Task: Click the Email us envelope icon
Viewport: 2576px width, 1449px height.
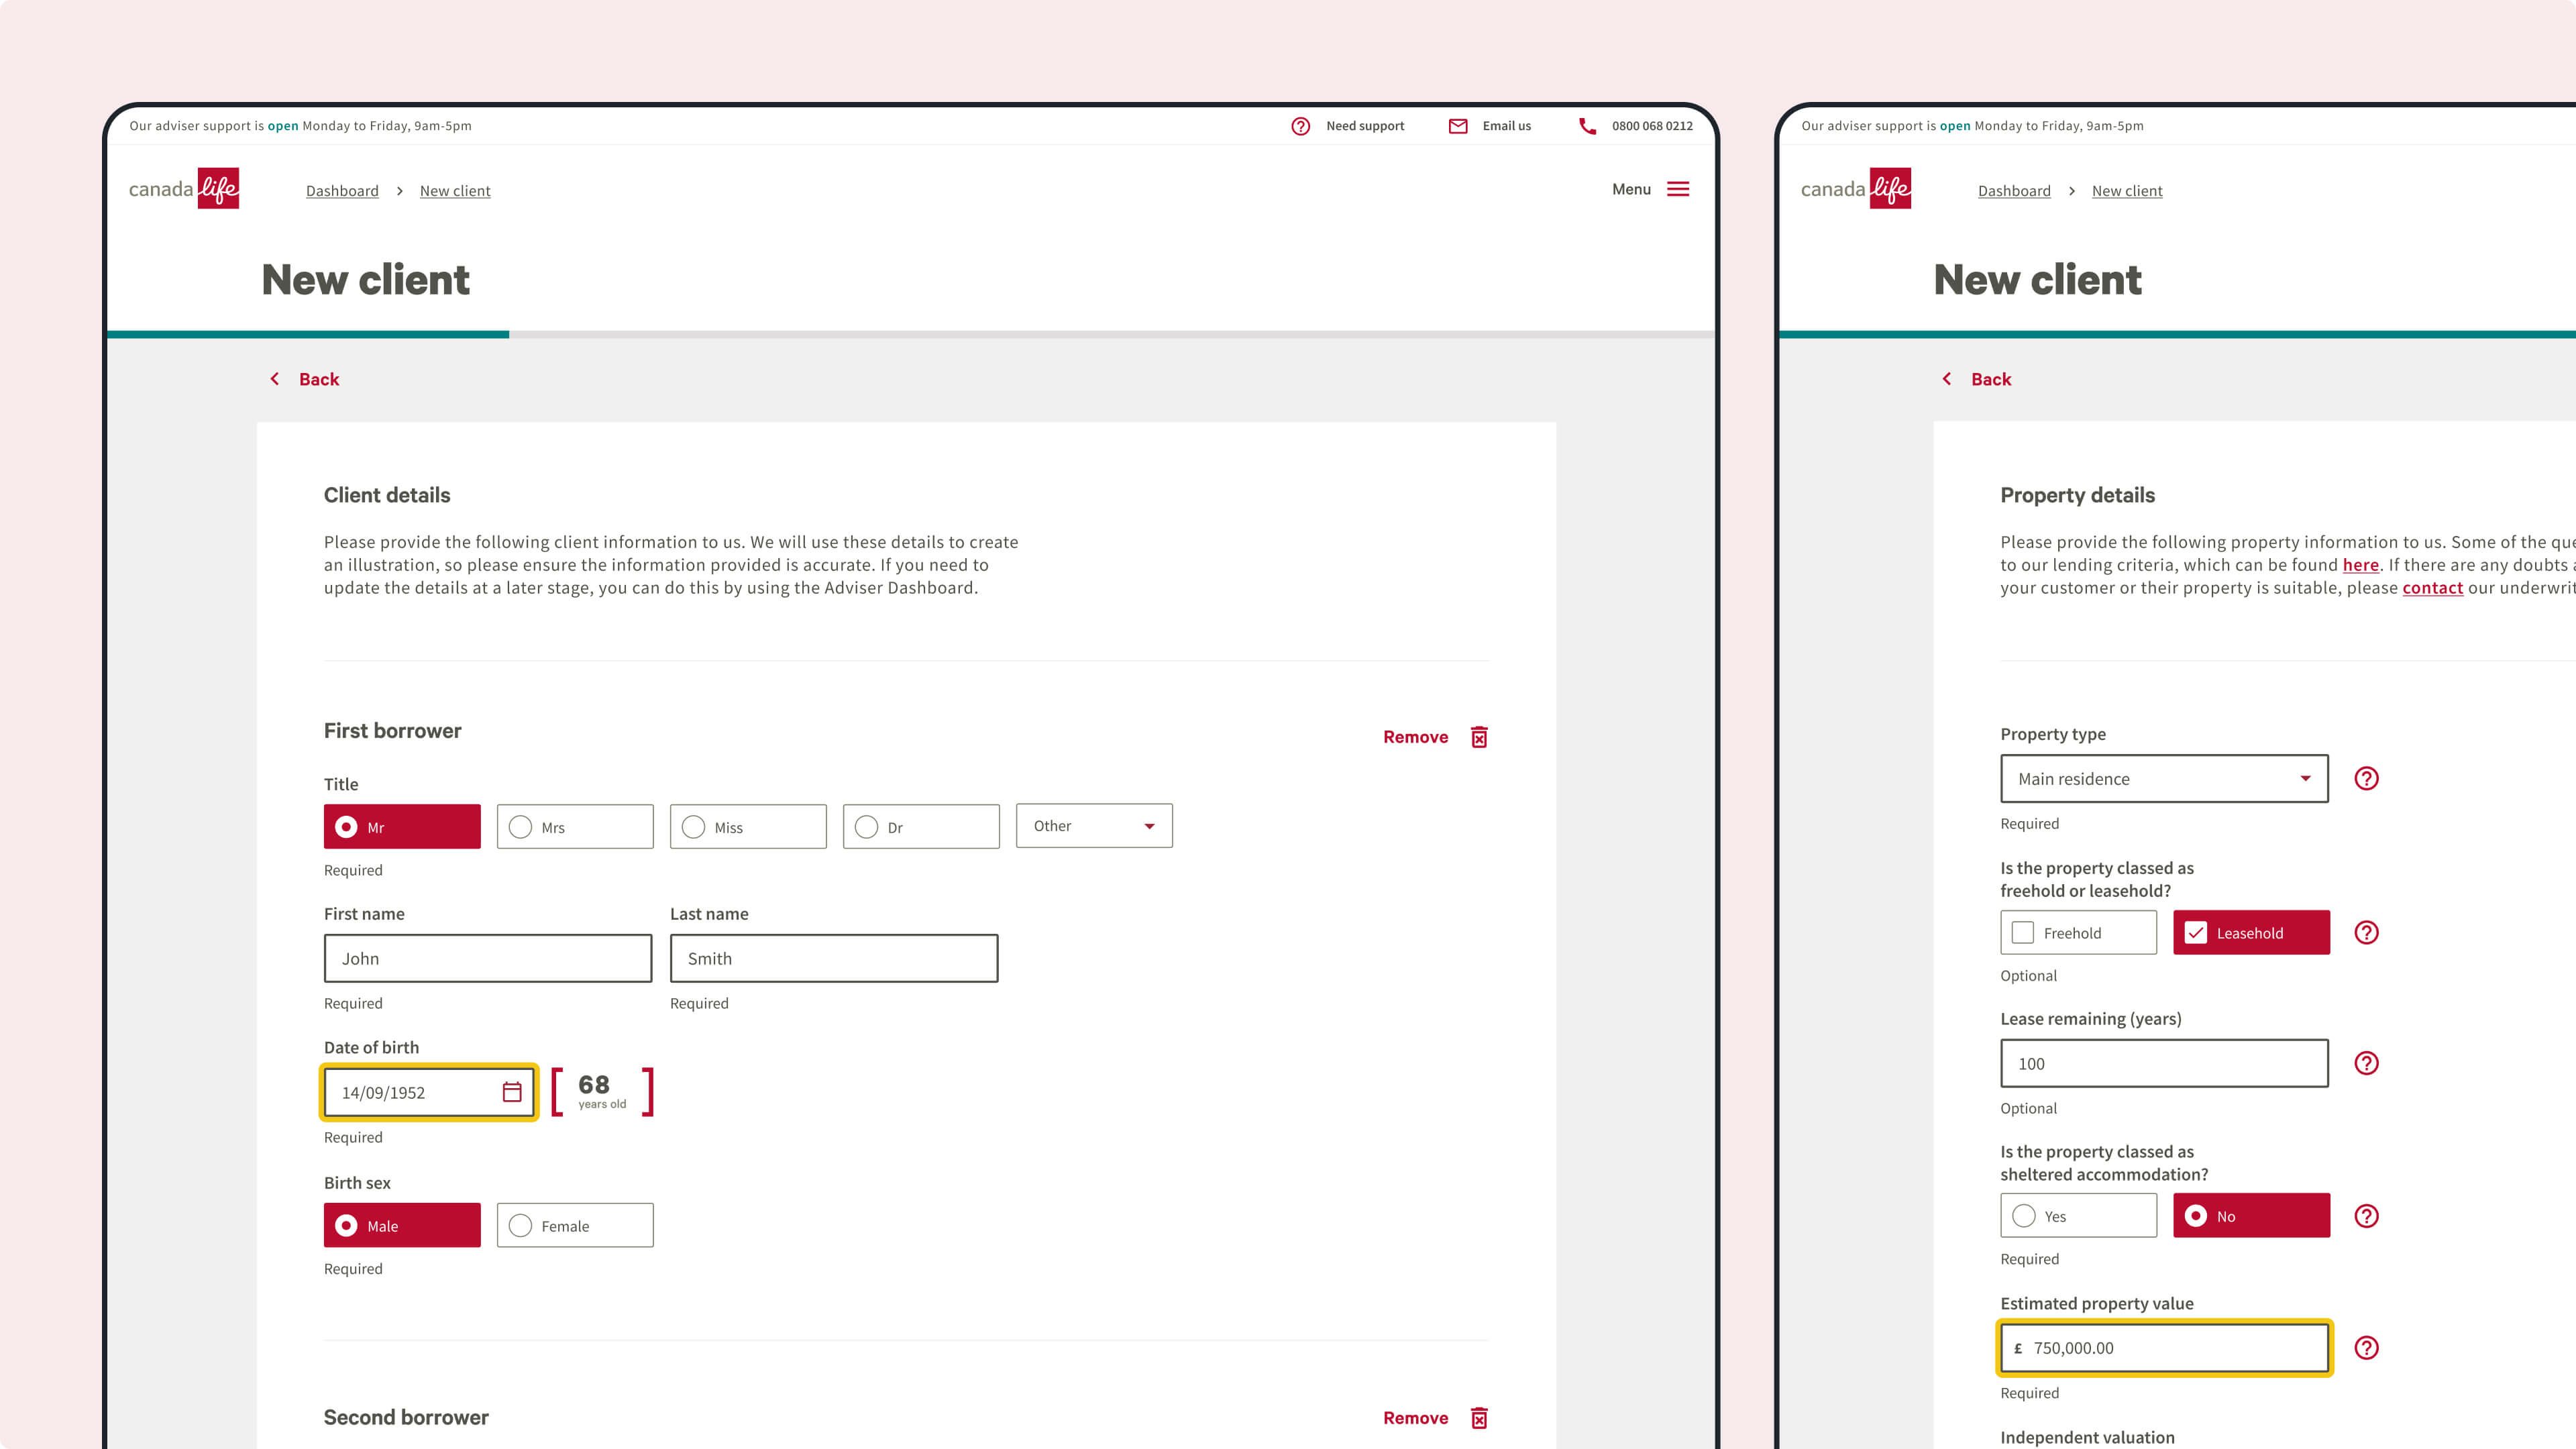Action: pos(1458,126)
